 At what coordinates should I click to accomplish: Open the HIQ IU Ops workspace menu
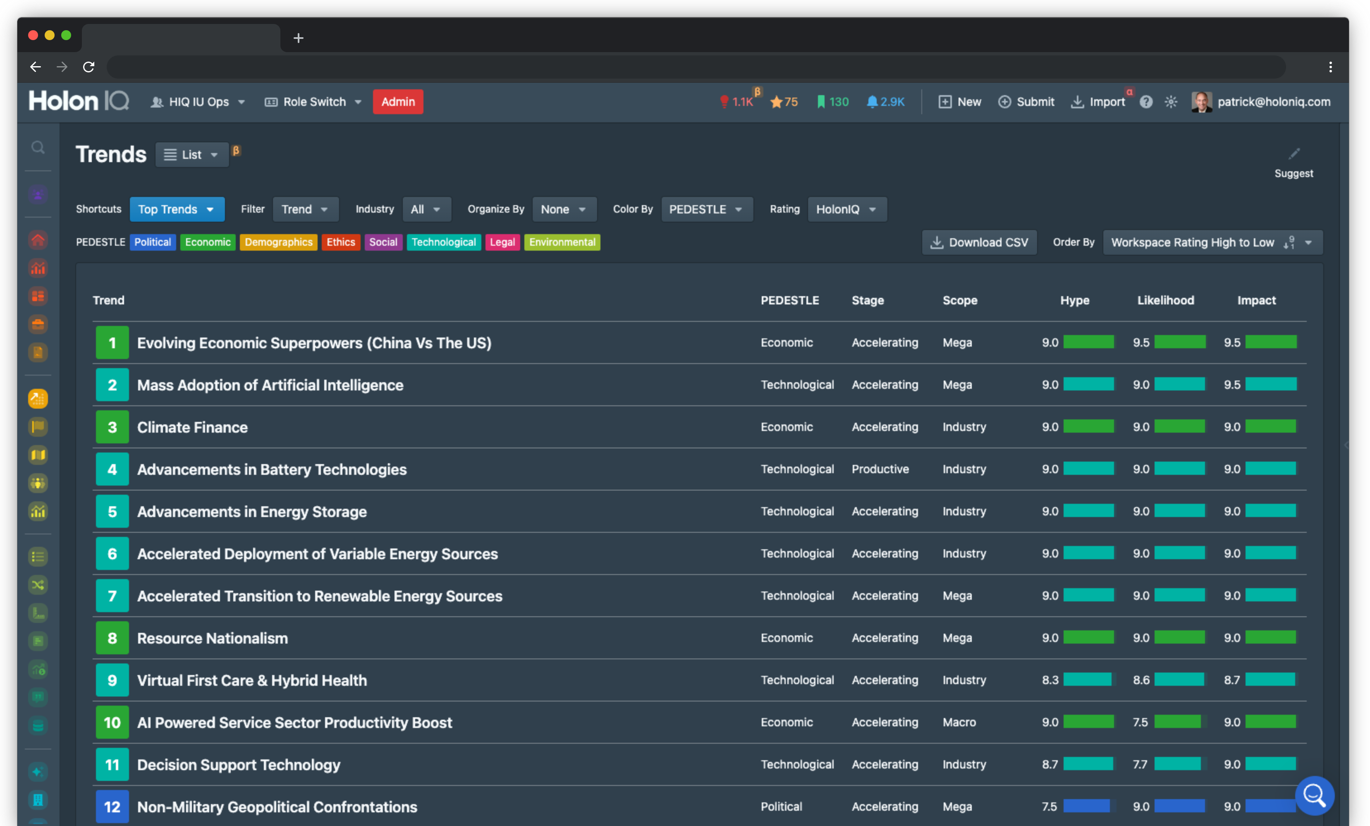198,102
